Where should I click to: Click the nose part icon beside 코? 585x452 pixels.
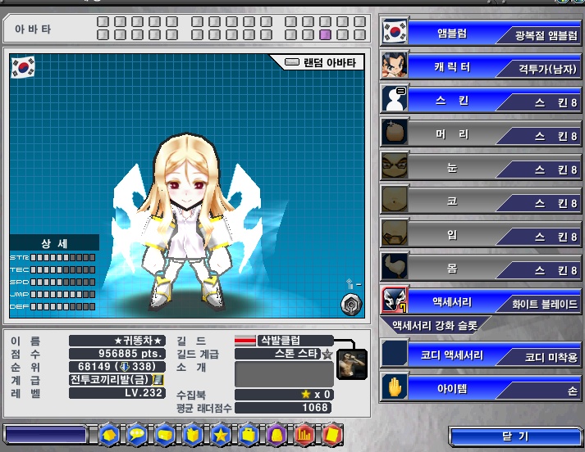[395, 199]
